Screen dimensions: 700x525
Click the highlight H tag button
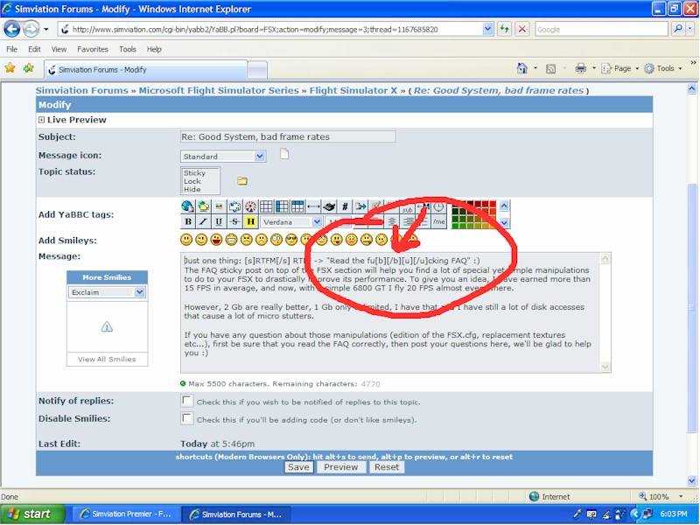(x=250, y=222)
